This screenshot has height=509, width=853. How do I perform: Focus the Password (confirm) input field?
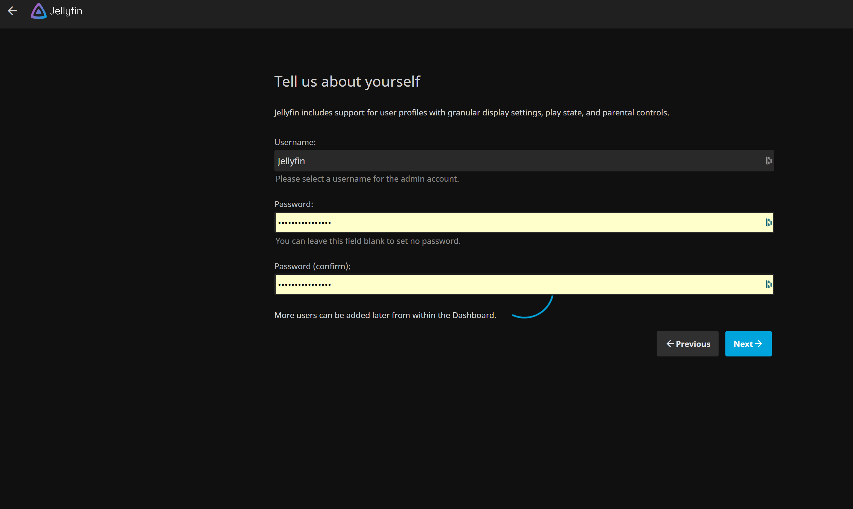point(515,284)
